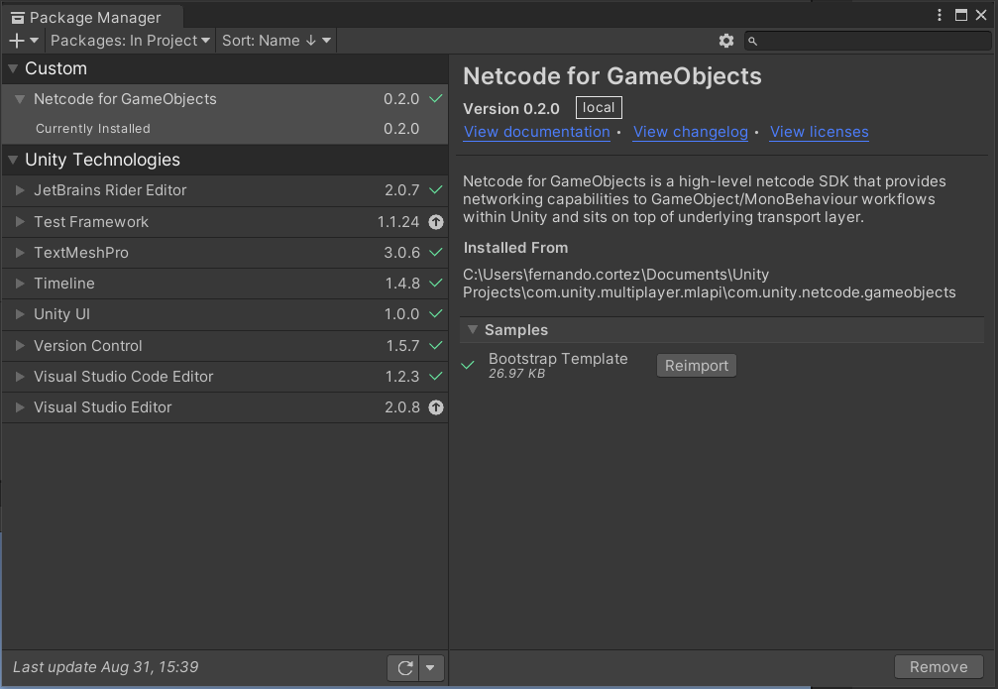Expand the Unity UI entry
The width and height of the screenshot is (998, 689).
(x=20, y=314)
